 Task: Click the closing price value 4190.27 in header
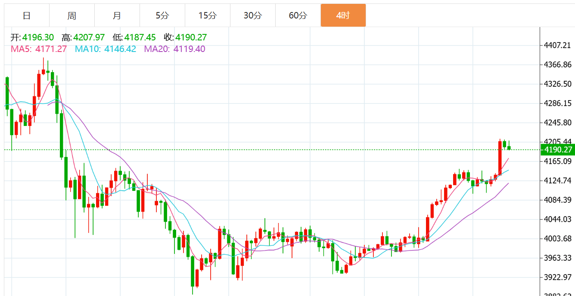point(191,38)
